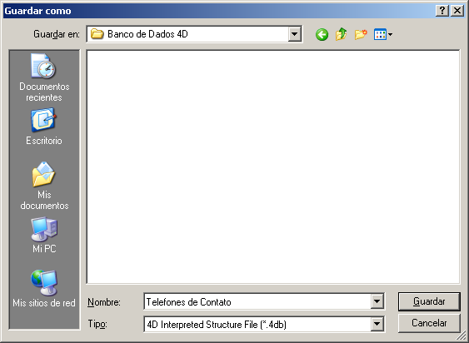This screenshot has width=469, height=343.
Task: Go back using the green arrow icon
Action: tap(322, 35)
